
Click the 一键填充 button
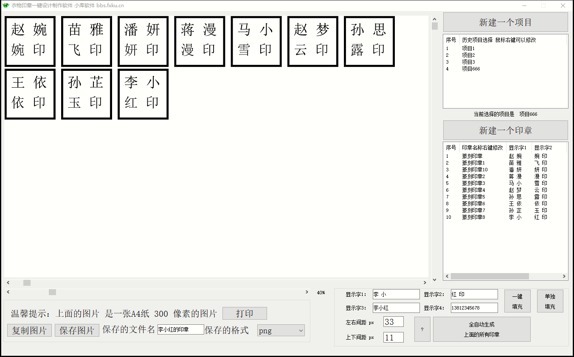click(517, 301)
